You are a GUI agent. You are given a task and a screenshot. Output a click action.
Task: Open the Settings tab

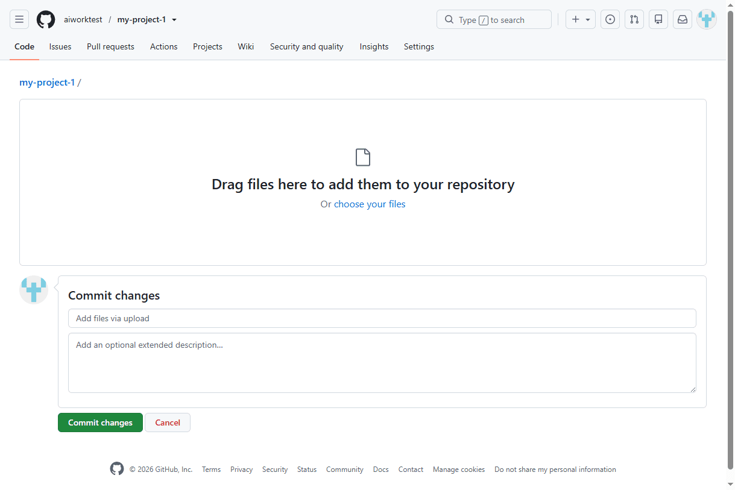point(418,46)
